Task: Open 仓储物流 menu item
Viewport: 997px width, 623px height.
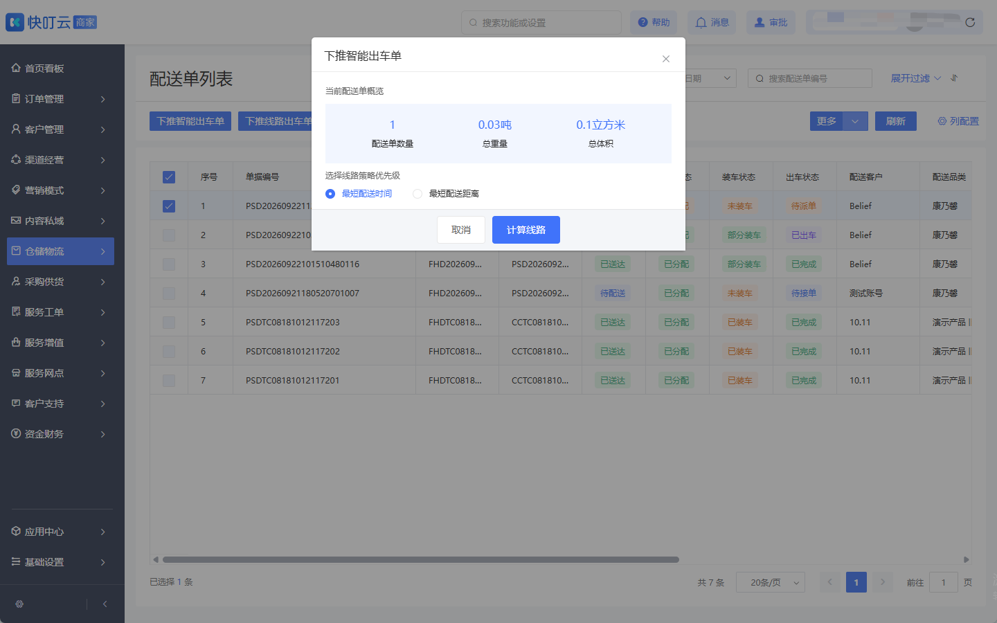Action: [60, 251]
